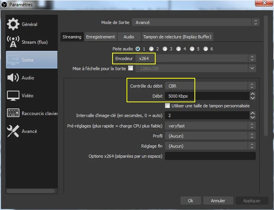The height and width of the screenshot is (210, 274).
Task: Click the Stream (flux) antenna icon
Action: 13,42
